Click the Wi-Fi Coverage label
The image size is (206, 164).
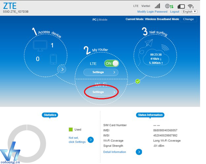coord(113,141)
